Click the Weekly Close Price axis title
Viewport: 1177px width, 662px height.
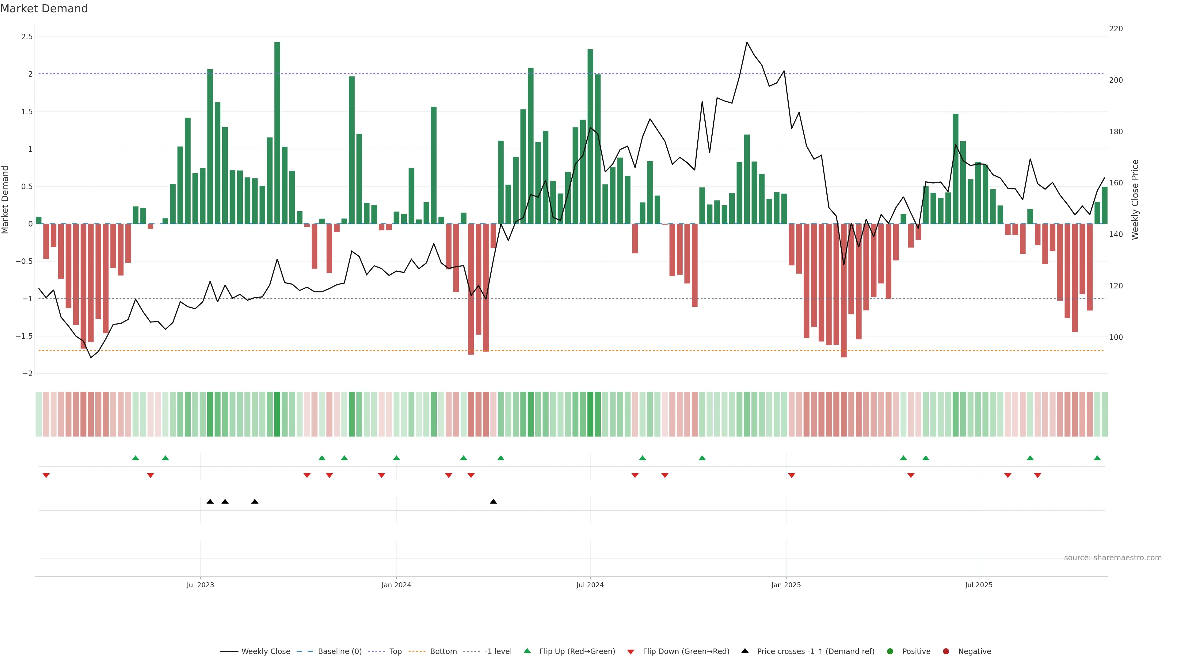(x=1135, y=200)
